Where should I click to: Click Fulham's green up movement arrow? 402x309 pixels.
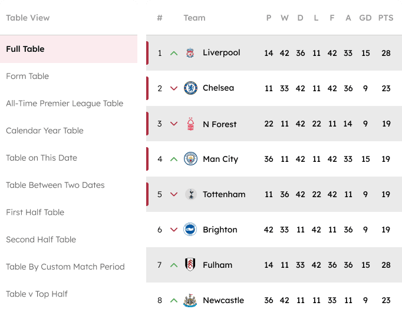click(174, 265)
